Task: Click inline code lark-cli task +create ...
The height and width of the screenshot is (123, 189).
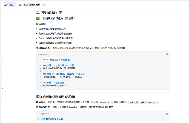Action: 144,102
